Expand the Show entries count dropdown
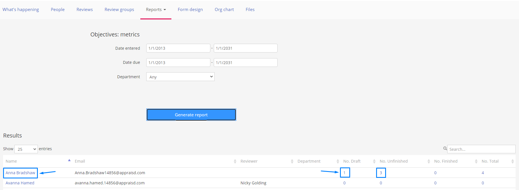 pos(26,149)
